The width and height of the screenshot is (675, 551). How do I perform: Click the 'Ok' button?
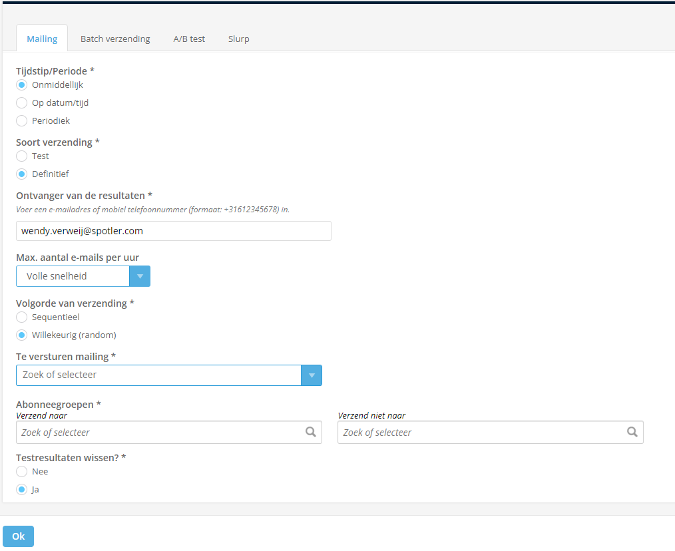point(18,536)
